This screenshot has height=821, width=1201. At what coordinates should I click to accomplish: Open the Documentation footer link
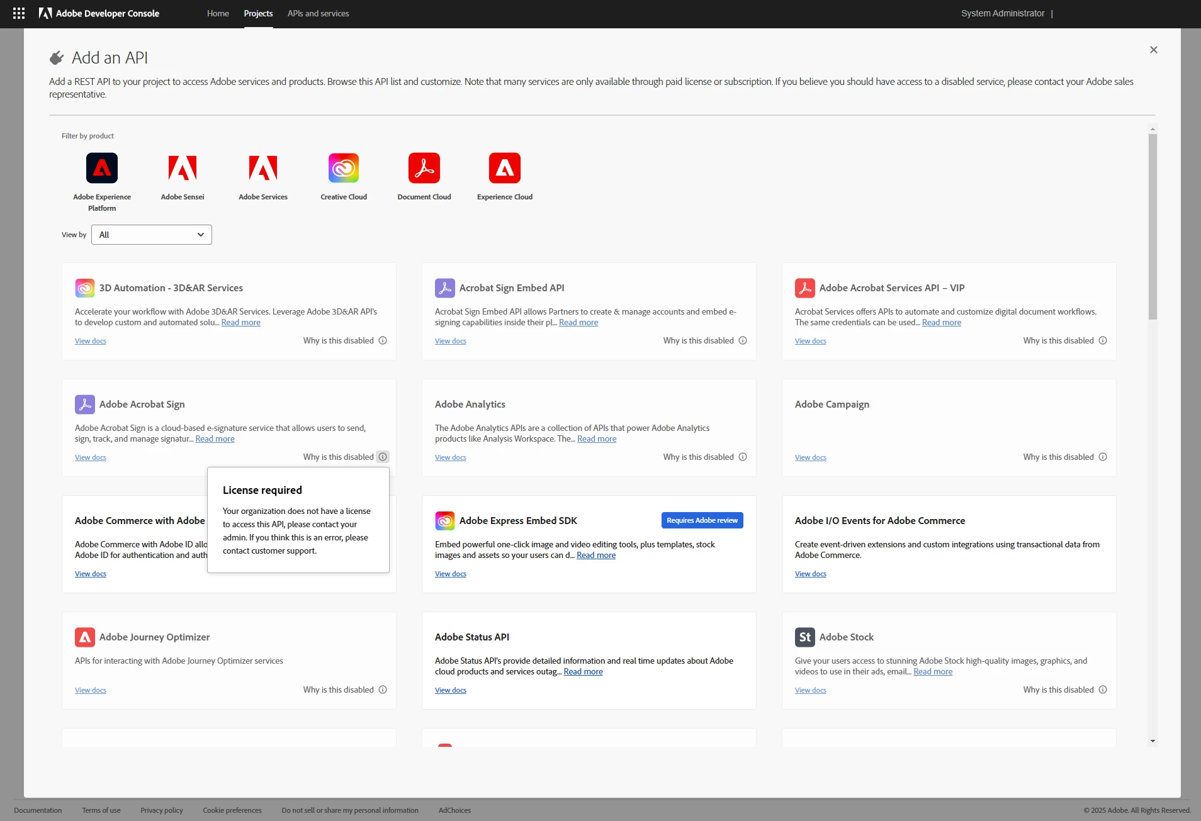pyautogui.click(x=38, y=810)
